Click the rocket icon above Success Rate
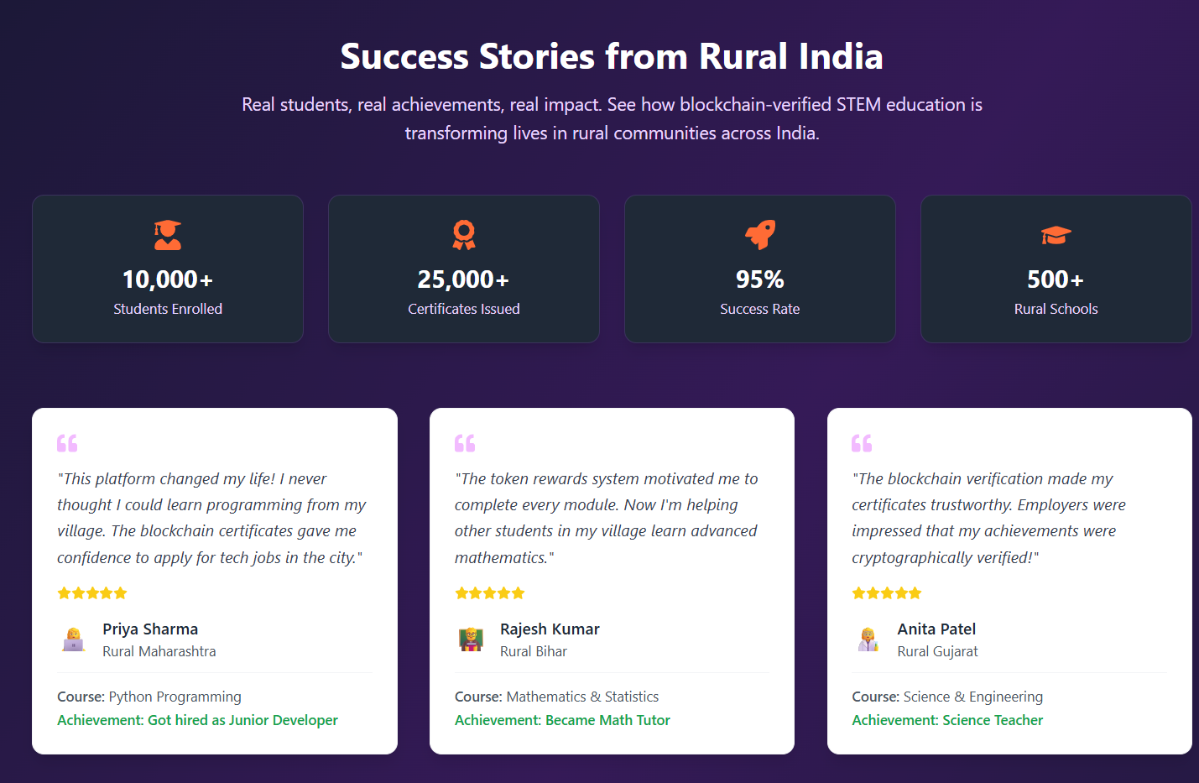This screenshot has width=1199, height=783. pyautogui.click(x=760, y=235)
